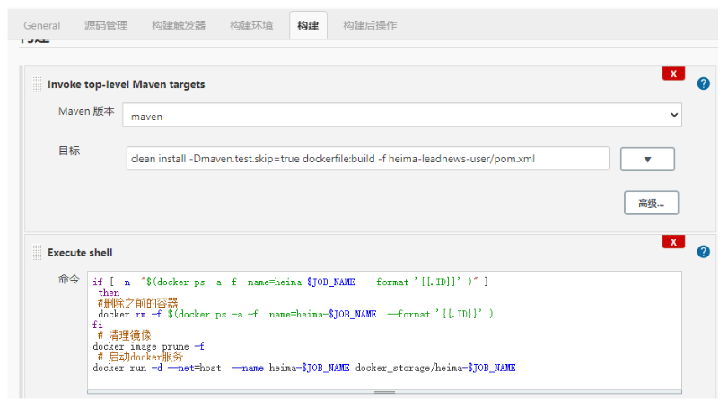Click the '# 启动docker服务' comment line

pyautogui.click(x=140, y=357)
